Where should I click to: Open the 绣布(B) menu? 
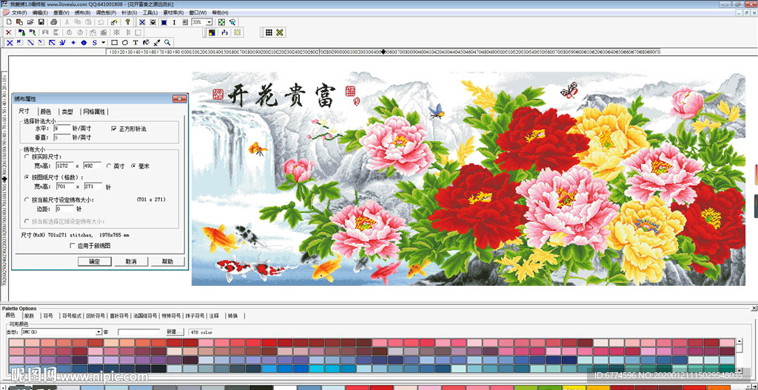83,12
